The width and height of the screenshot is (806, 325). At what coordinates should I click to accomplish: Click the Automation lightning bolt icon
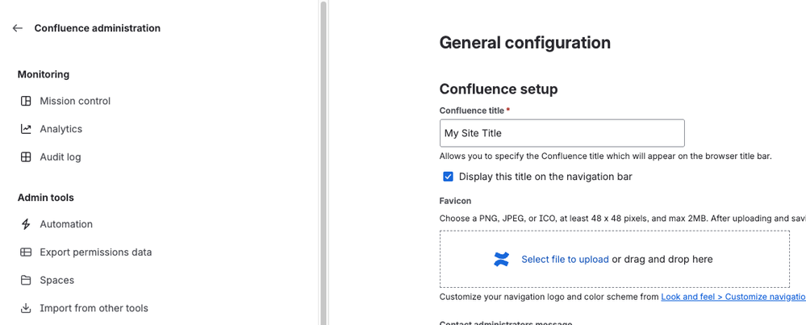pos(26,224)
